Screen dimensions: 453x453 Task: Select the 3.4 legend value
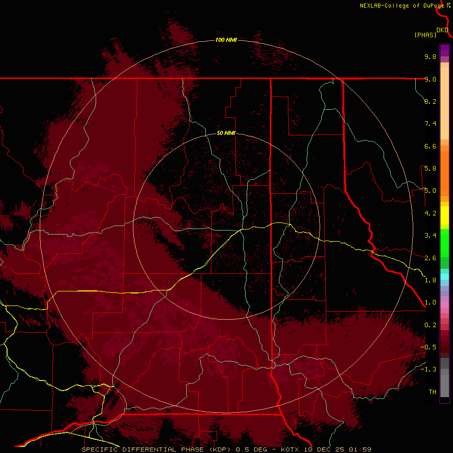(x=430, y=236)
